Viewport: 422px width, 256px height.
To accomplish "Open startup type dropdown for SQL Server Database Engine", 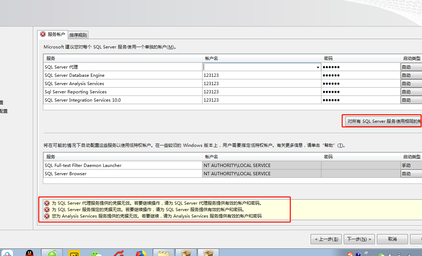I will pyautogui.click(x=411, y=75).
